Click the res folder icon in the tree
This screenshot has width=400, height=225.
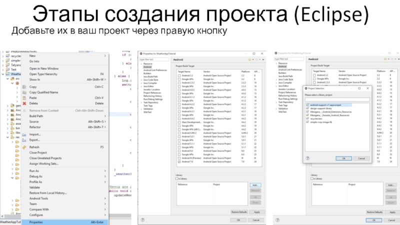(12, 137)
